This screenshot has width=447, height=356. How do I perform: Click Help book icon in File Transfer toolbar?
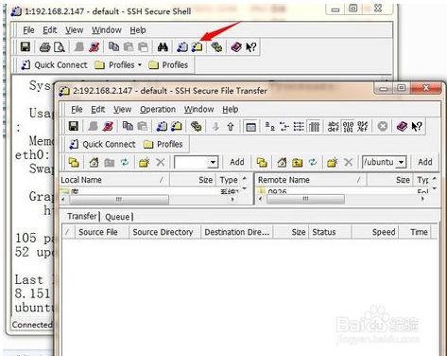402,127
